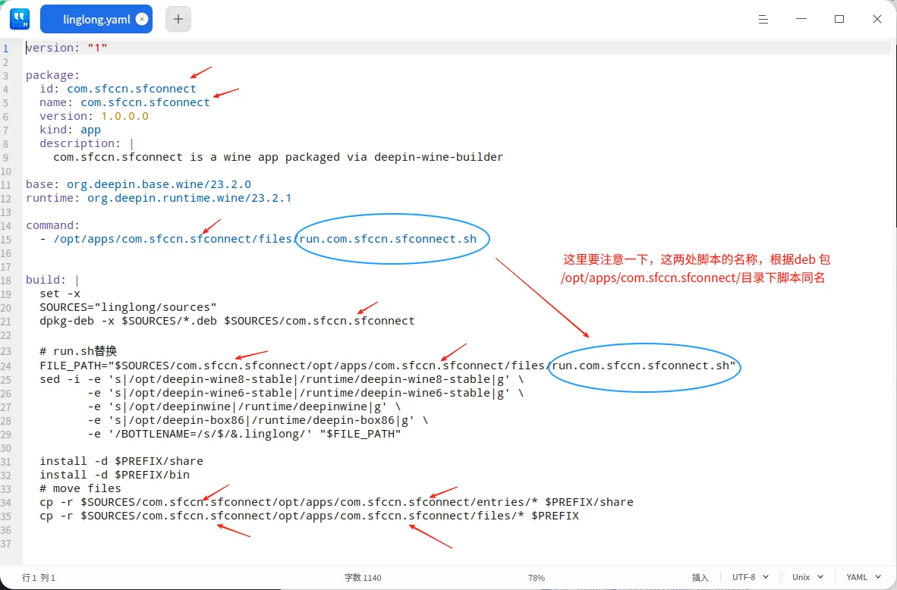The image size is (897, 590).
Task: Click the 字数 1140 character count
Action: 363,577
